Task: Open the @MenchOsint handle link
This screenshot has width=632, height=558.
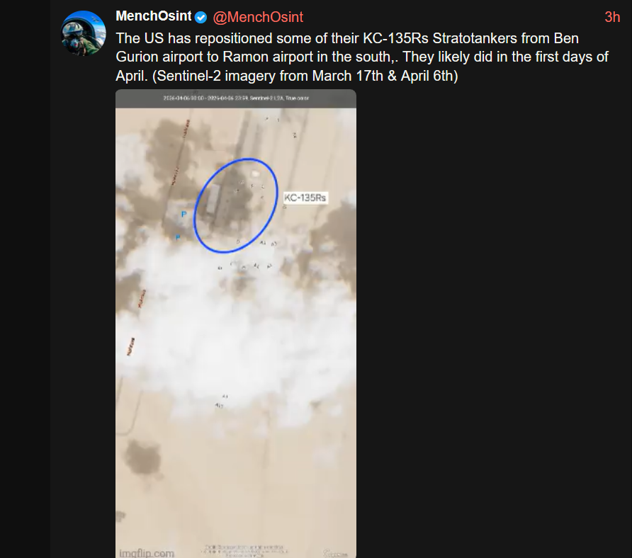Action: (258, 17)
